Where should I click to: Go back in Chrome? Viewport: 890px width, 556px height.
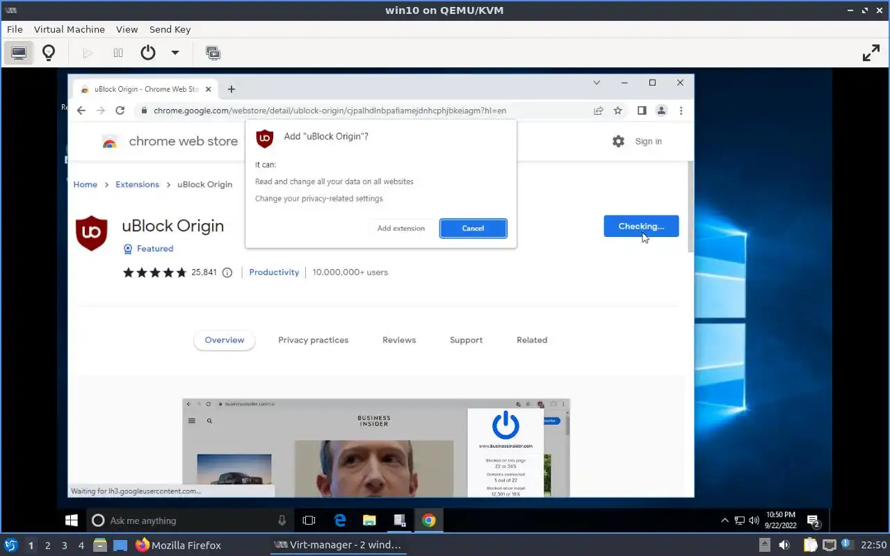(81, 111)
